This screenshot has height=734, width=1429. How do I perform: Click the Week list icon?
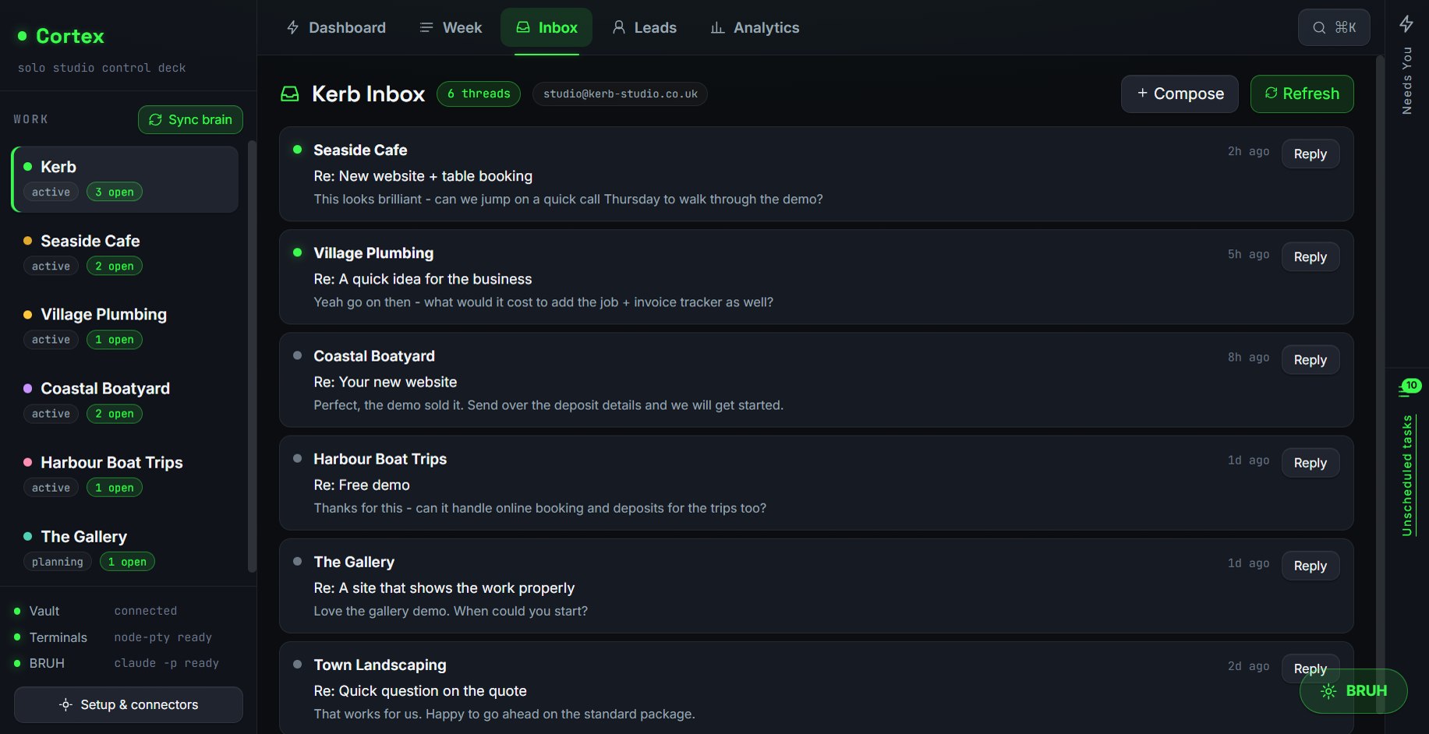(426, 27)
